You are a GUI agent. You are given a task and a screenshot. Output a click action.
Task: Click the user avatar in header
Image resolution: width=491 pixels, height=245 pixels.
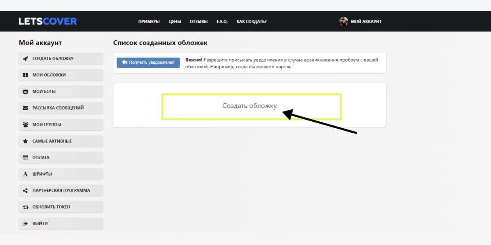pyautogui.click(x=344, y=21)
